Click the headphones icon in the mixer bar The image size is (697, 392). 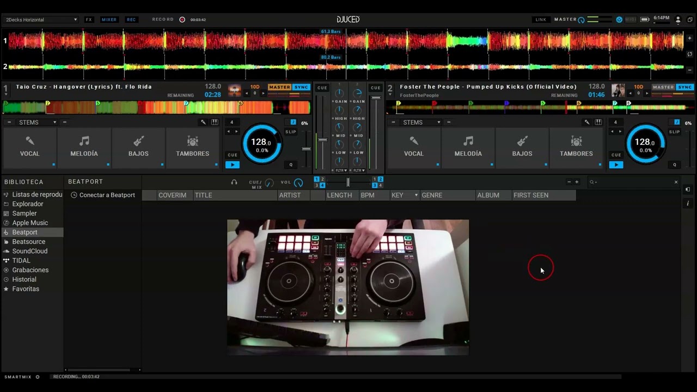[234, 182]
